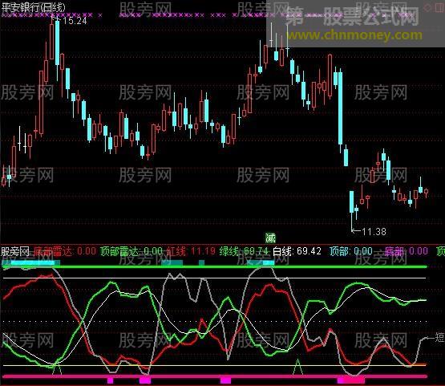Click the 底部雷达: 0.00 indicator value
The width and height of the screenshot is (445, 386).
[65, 251]
